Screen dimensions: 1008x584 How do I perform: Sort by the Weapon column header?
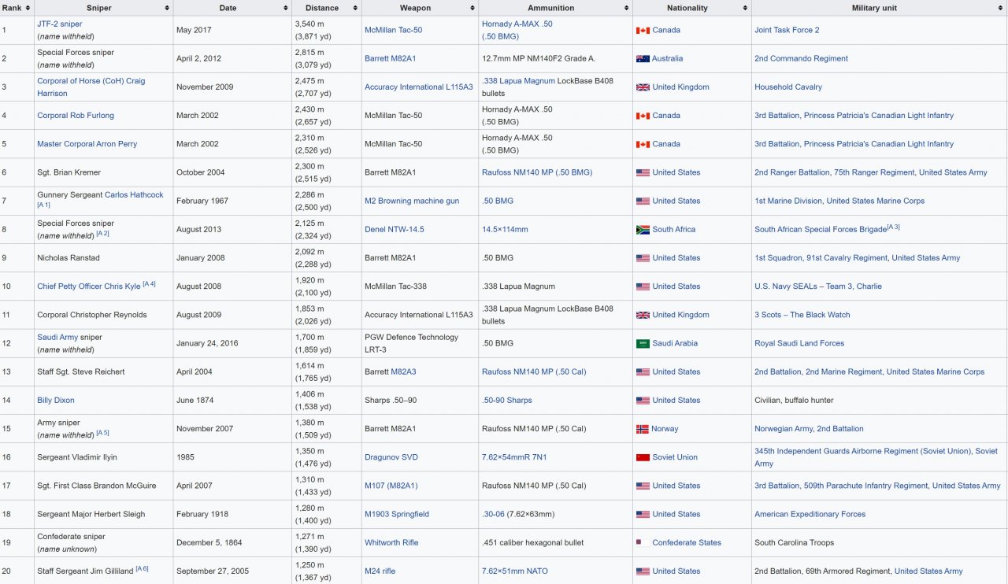point(472,8)
